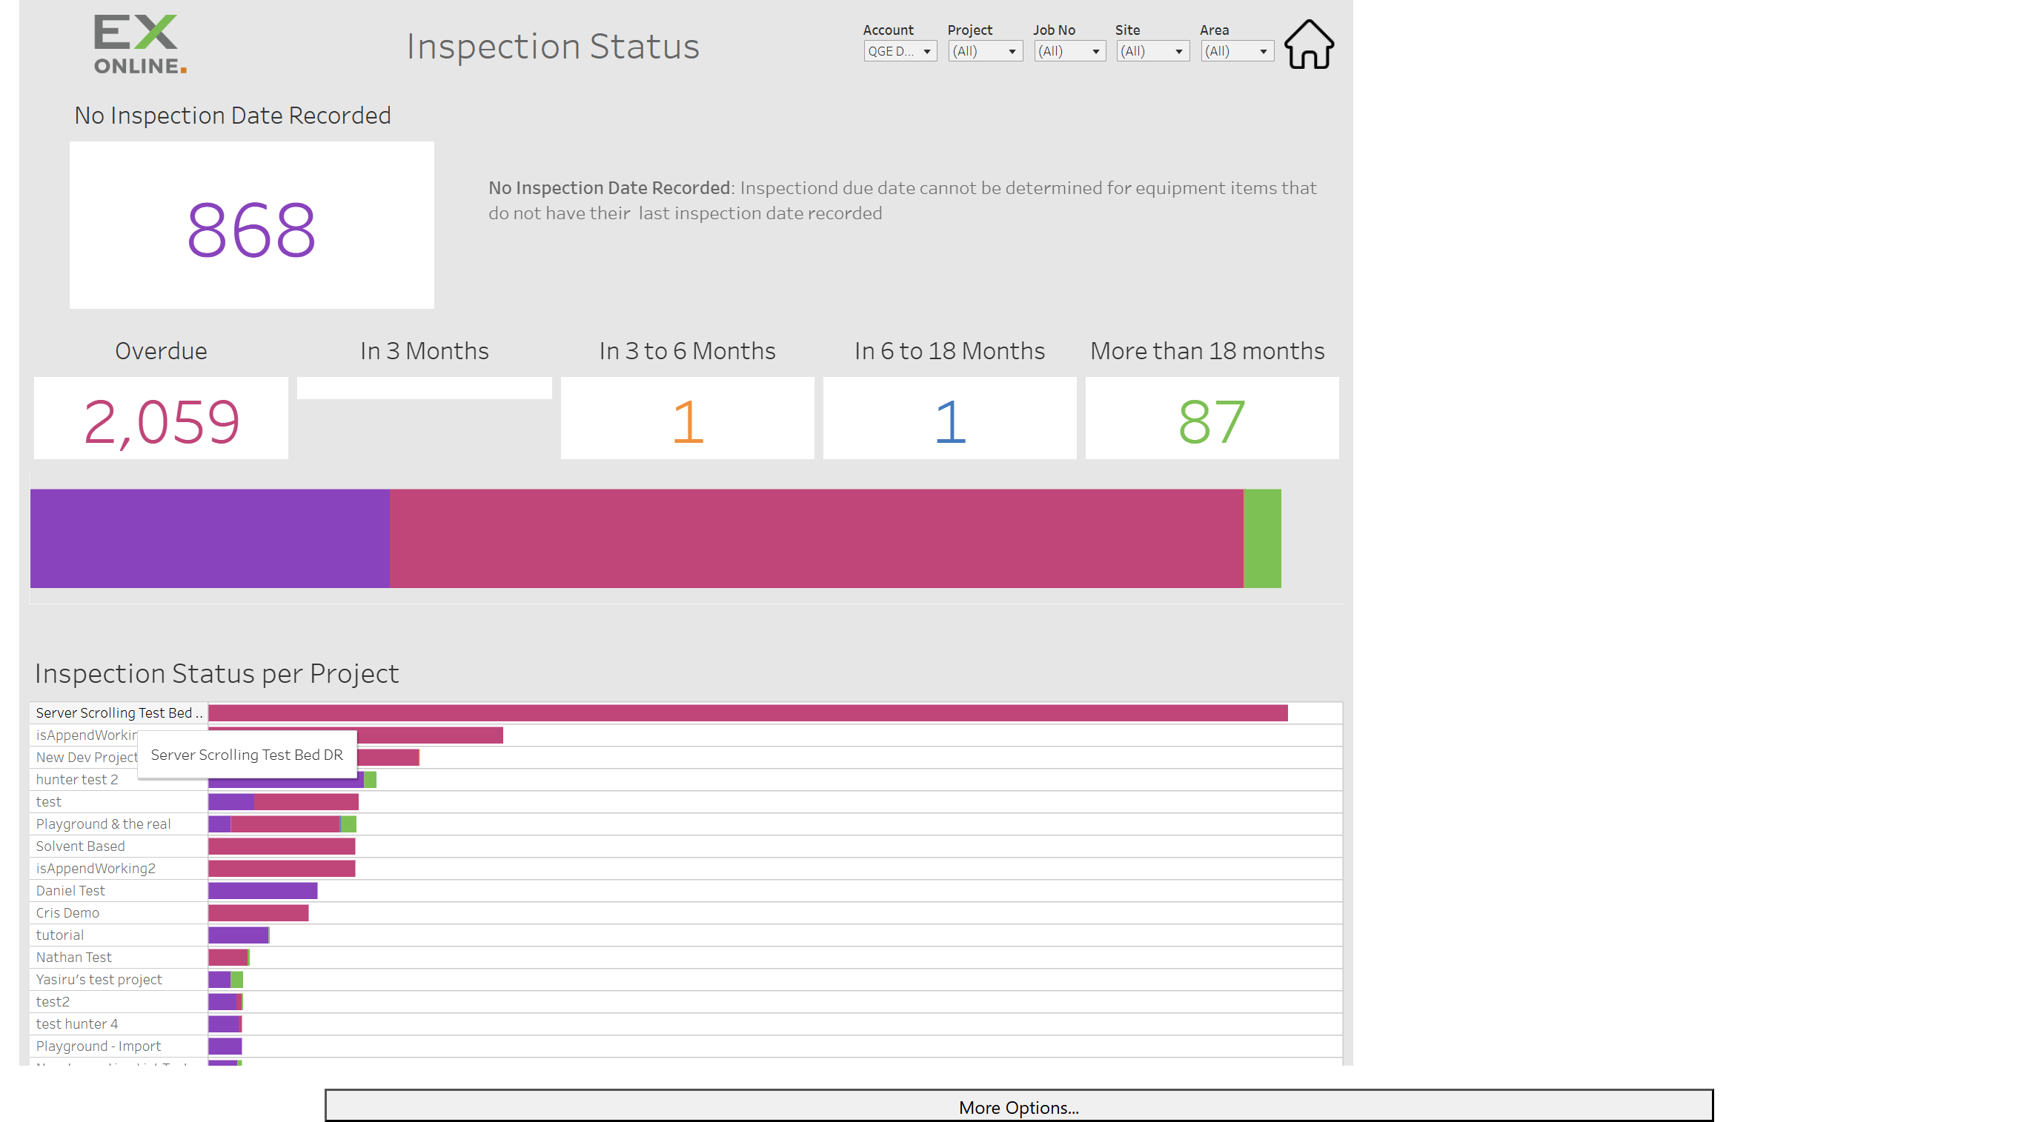Screen dimensions: 2038x1122
Task: Click the EX Online logo
Action: coord(141,44)
